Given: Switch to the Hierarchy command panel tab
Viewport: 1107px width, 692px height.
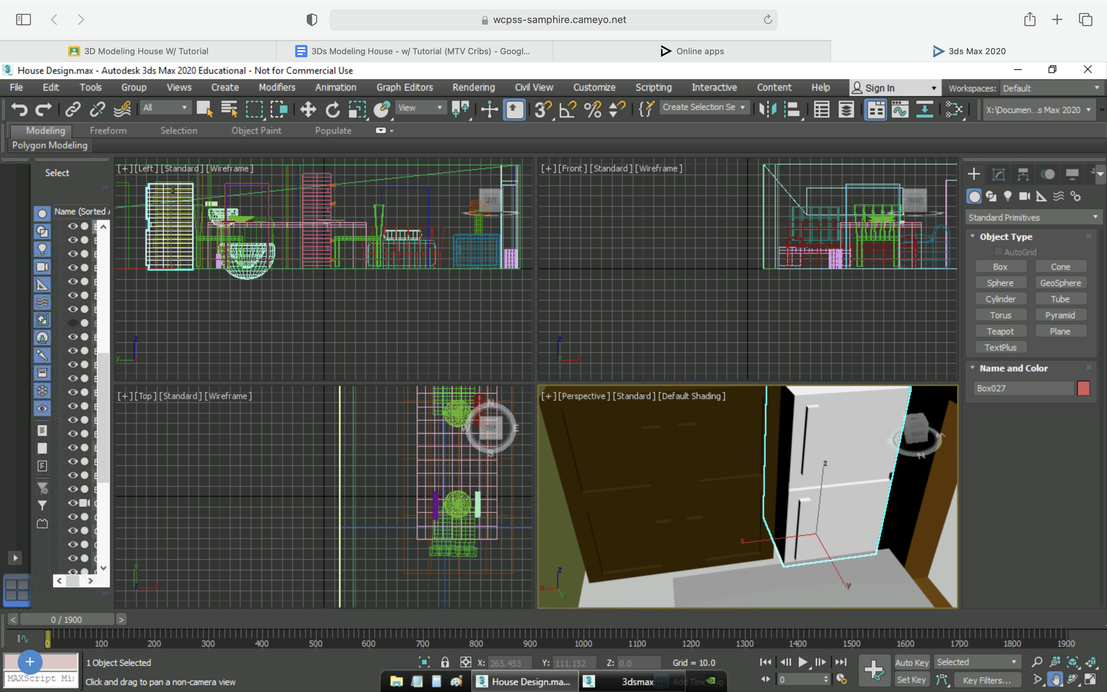Looking at the screenshot, I should coord(1024,174).
